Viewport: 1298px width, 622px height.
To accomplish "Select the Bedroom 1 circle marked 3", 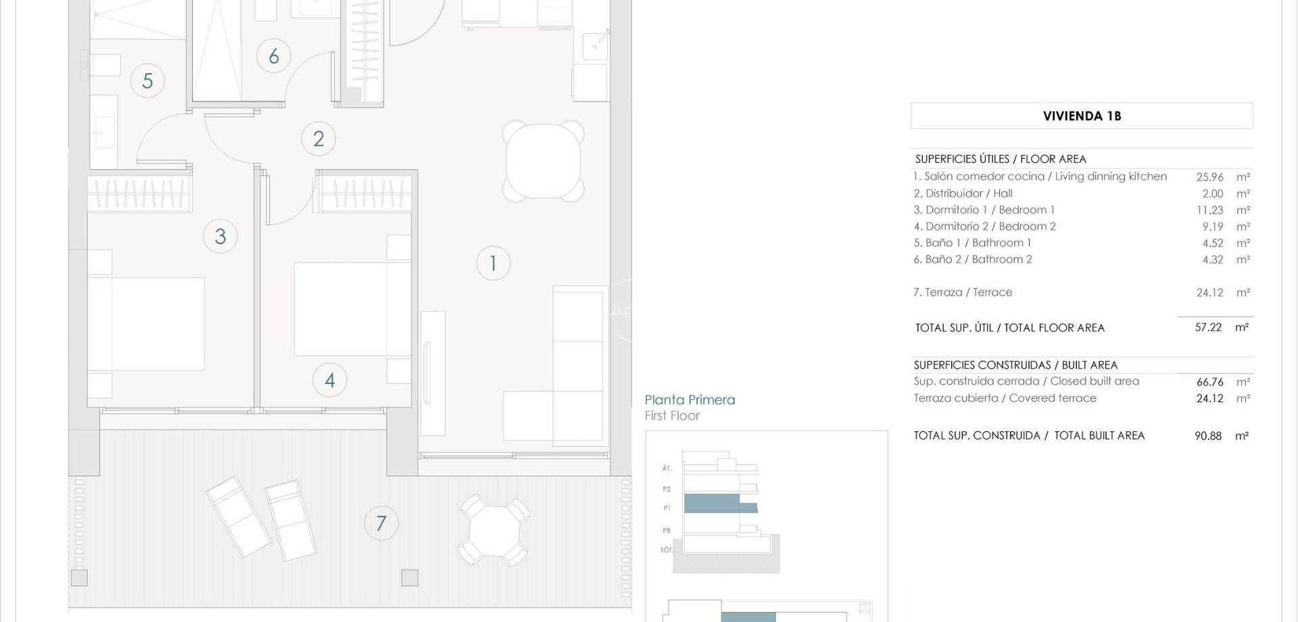I will tap(220, 236).
